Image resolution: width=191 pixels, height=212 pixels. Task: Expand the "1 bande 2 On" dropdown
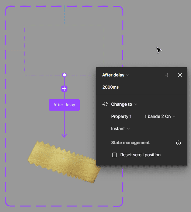click(x=160, y=116)
